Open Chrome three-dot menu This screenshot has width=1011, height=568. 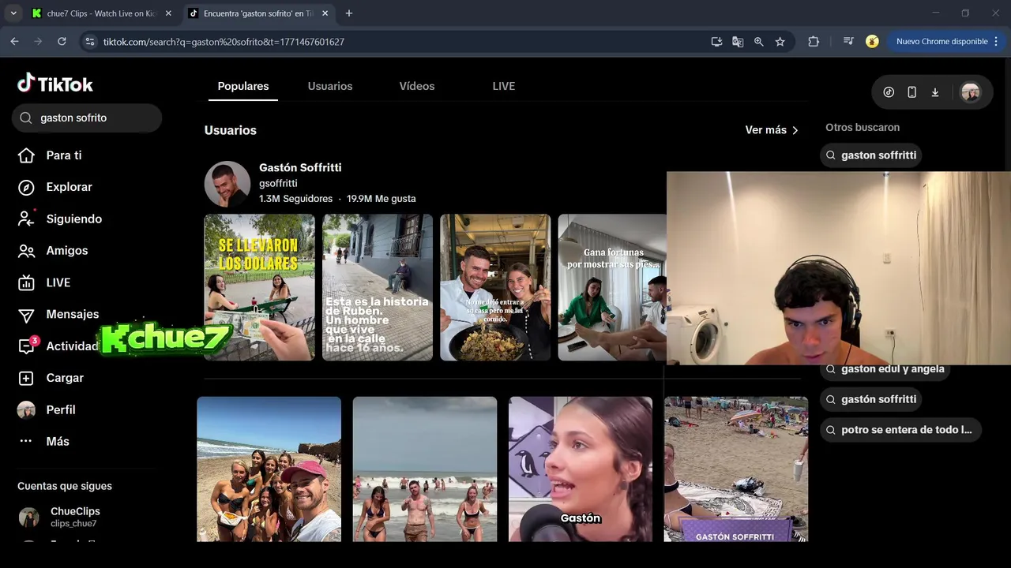click(996, 41)
